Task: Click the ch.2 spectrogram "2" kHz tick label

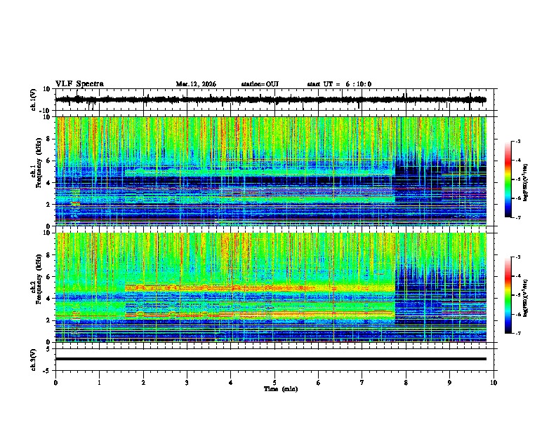Action: coord(48,320)
